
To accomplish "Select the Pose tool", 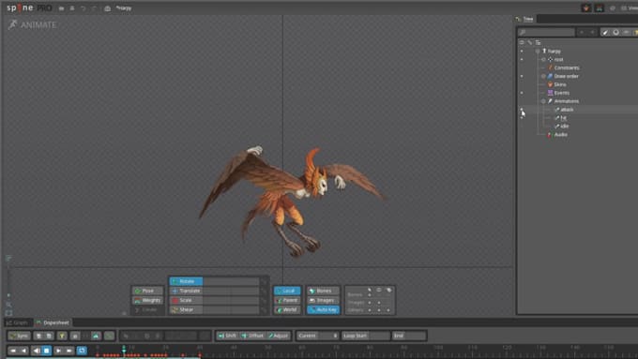I will [147, 291].
